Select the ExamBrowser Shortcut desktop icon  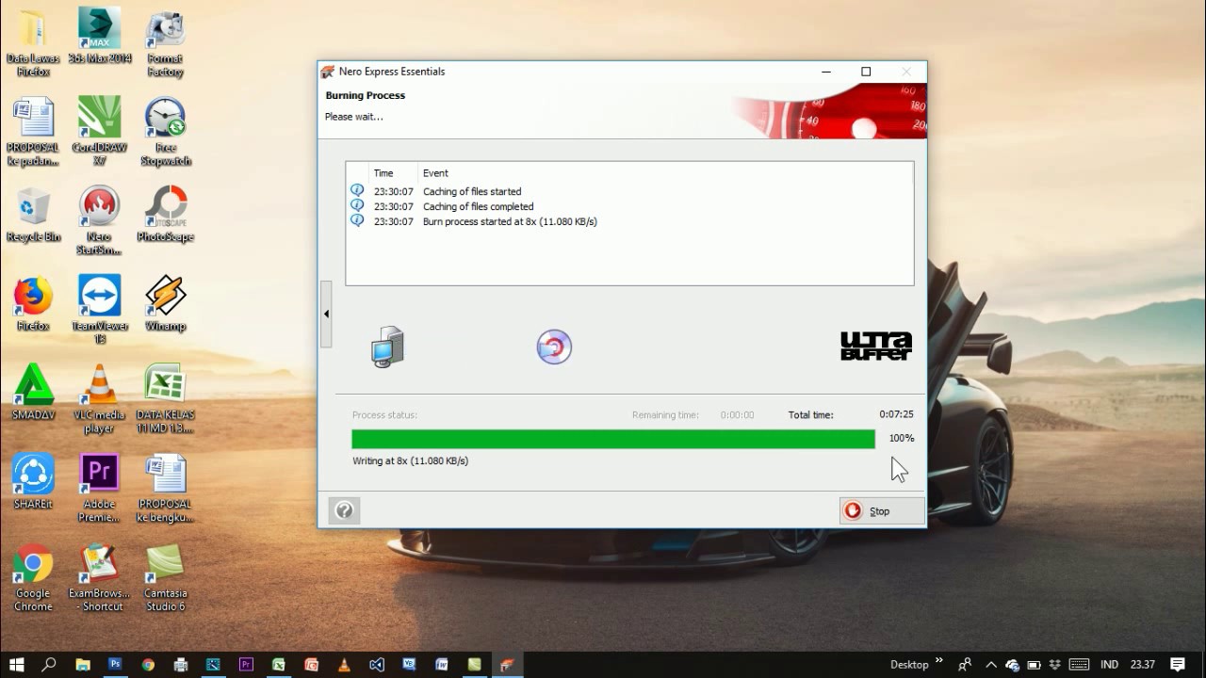coord(100,577)
